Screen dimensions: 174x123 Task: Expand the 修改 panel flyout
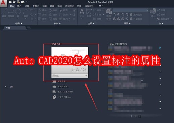tap(57, 23)
